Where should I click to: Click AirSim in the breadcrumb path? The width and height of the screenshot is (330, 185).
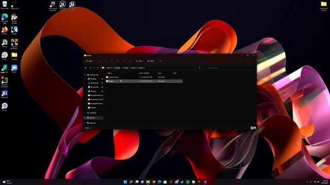click(x=133, y=68)
